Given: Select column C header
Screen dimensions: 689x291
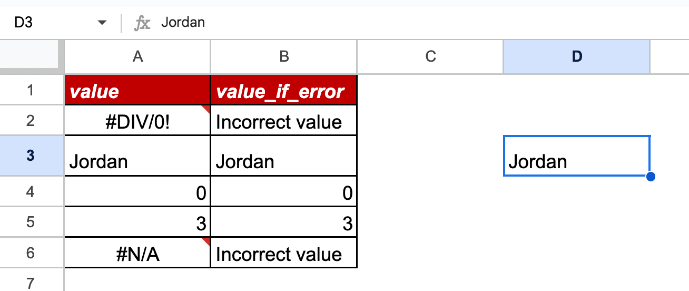Looking at the screenshot, I should [430, 56].
